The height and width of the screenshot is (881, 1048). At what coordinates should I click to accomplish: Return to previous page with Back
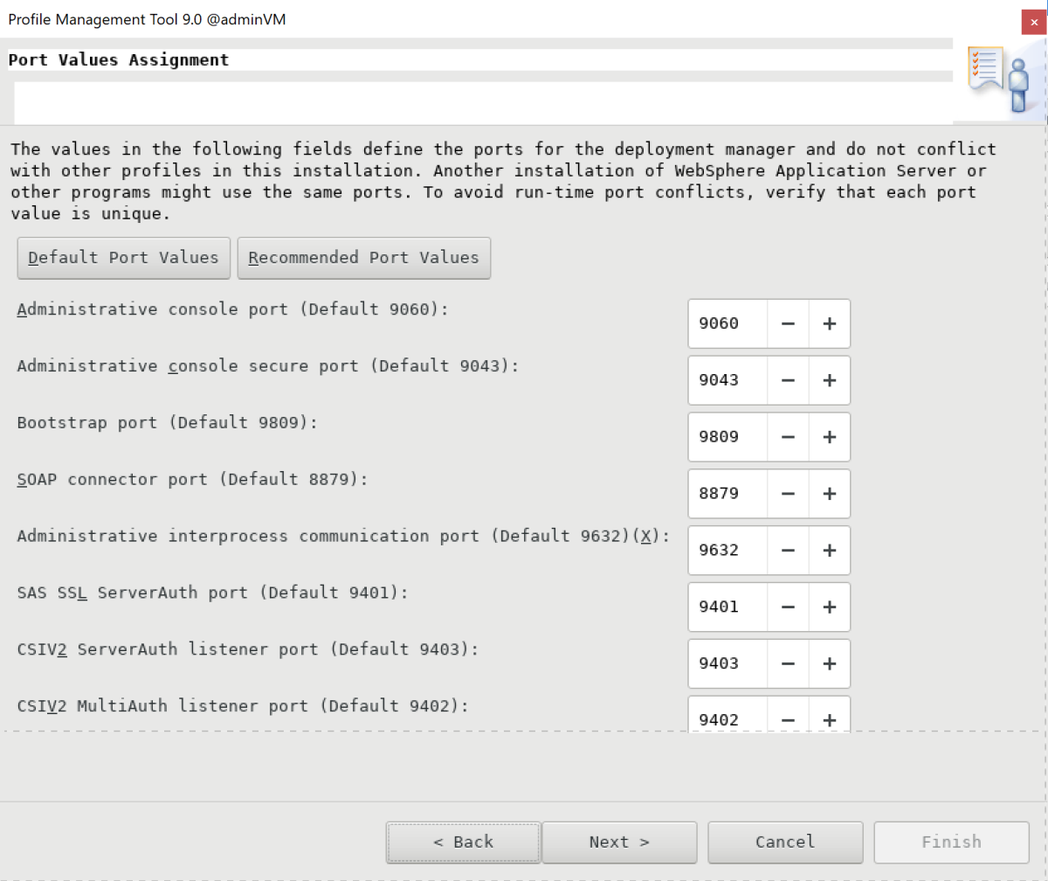463,842
